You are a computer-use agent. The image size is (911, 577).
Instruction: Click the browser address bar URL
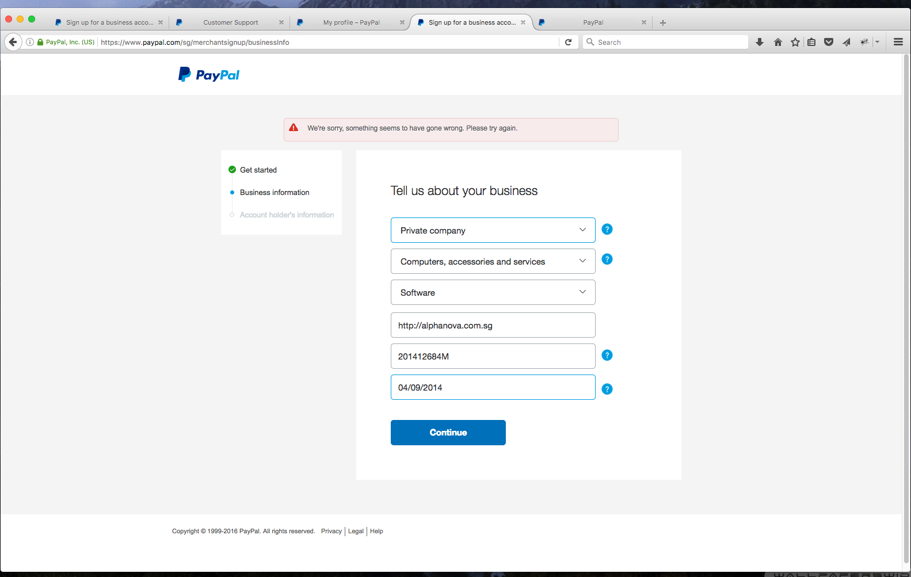pos(328,42)
